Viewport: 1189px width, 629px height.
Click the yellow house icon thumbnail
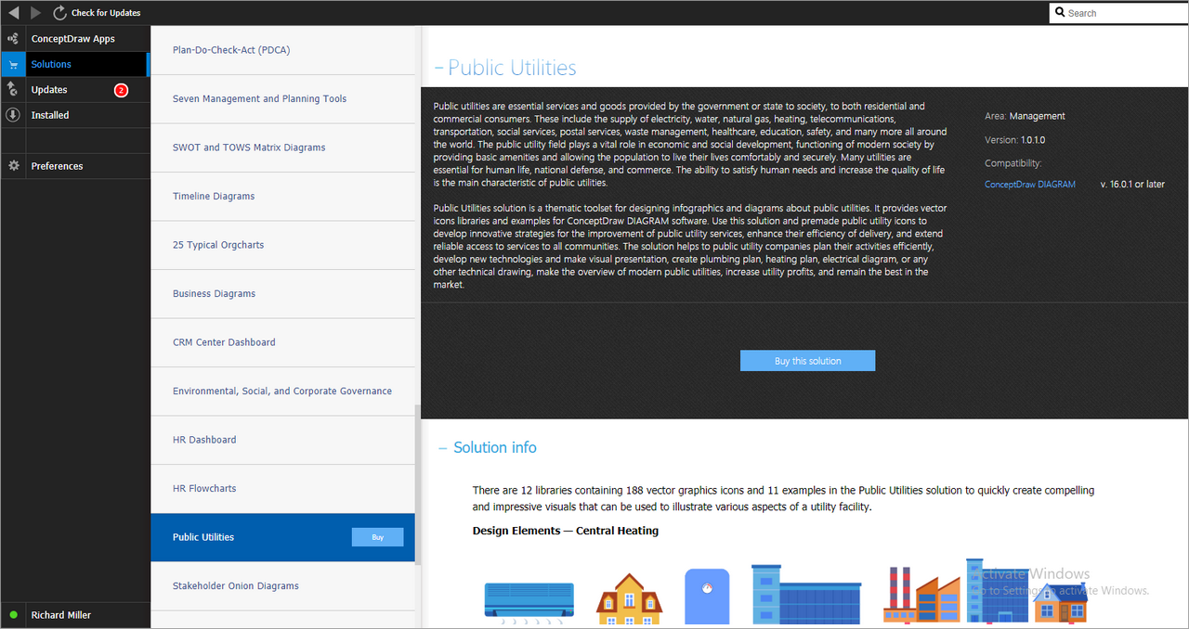pyautogui.click(x=629, y=598)
